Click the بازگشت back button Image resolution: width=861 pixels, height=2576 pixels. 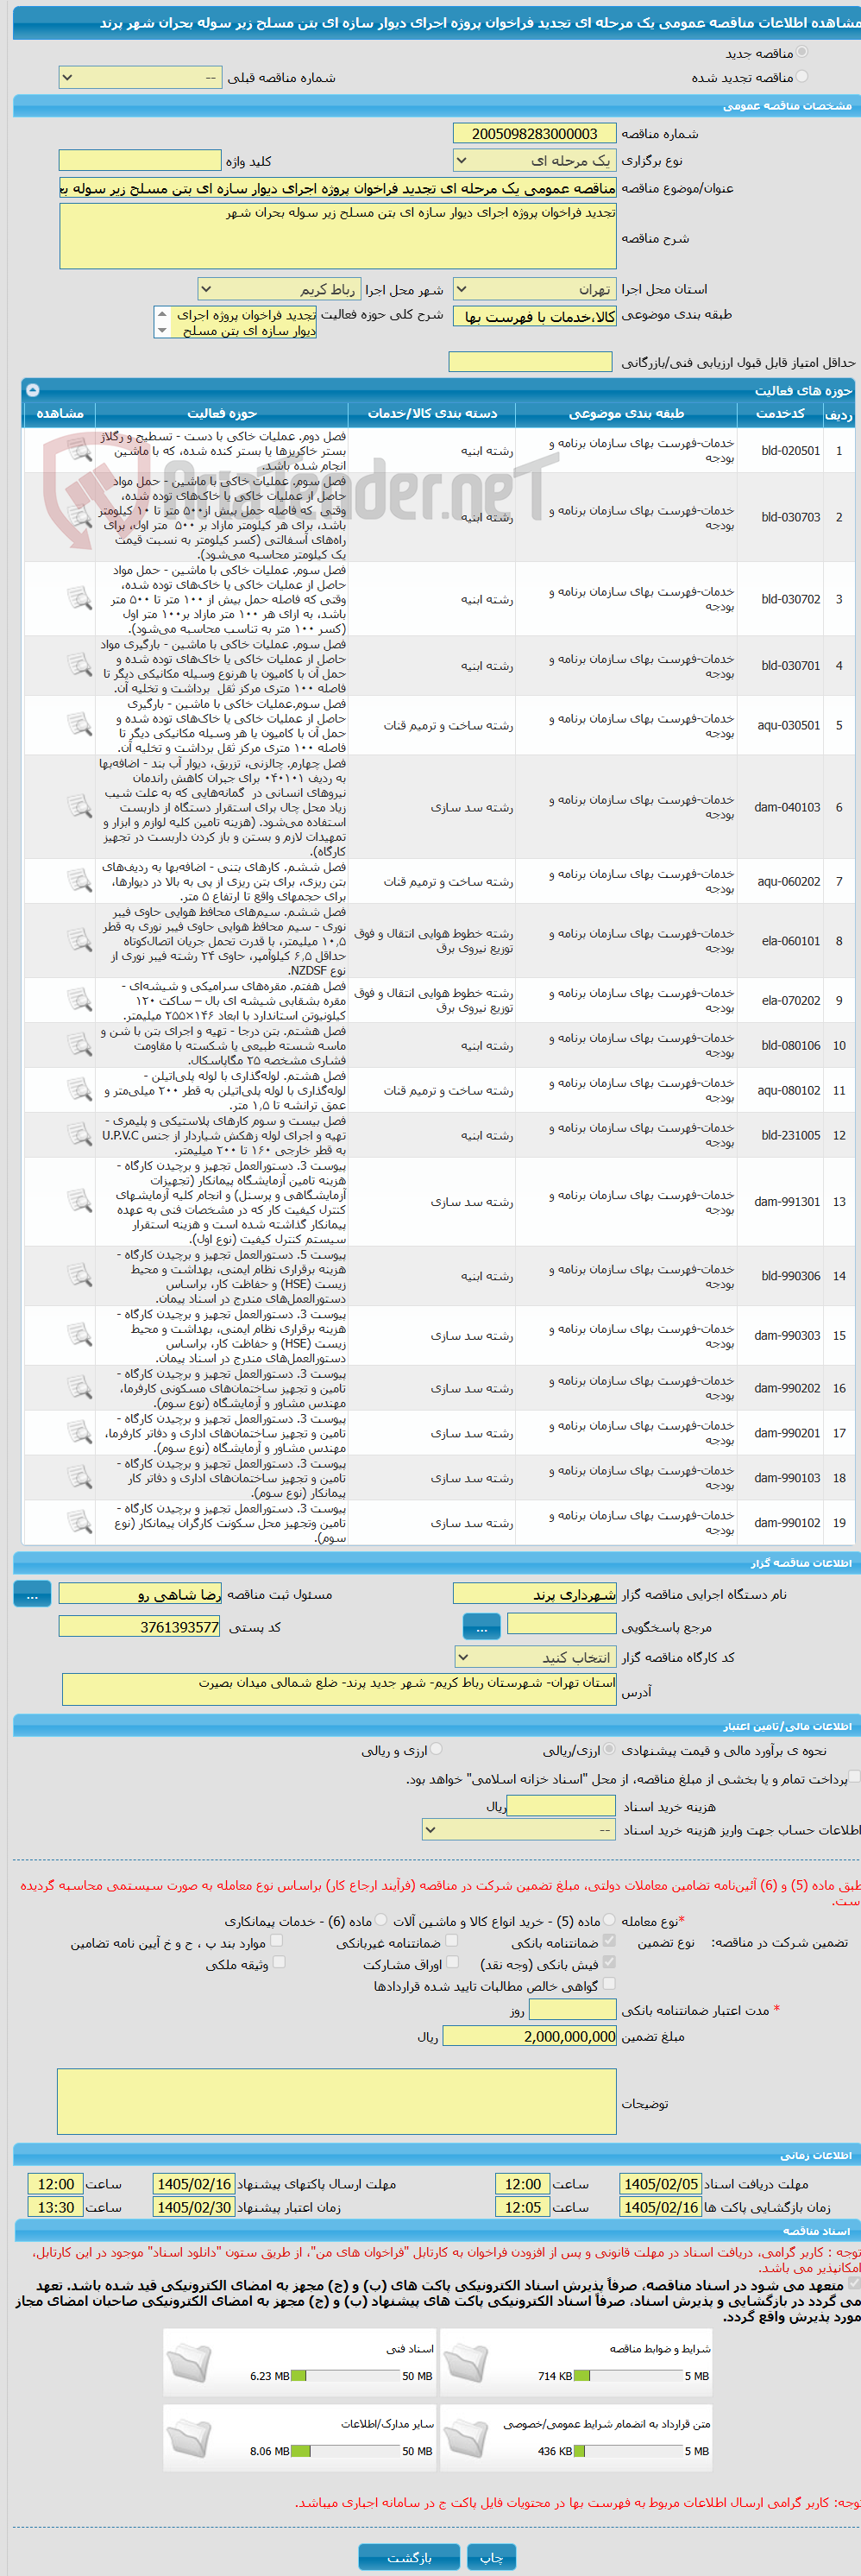410,2557
